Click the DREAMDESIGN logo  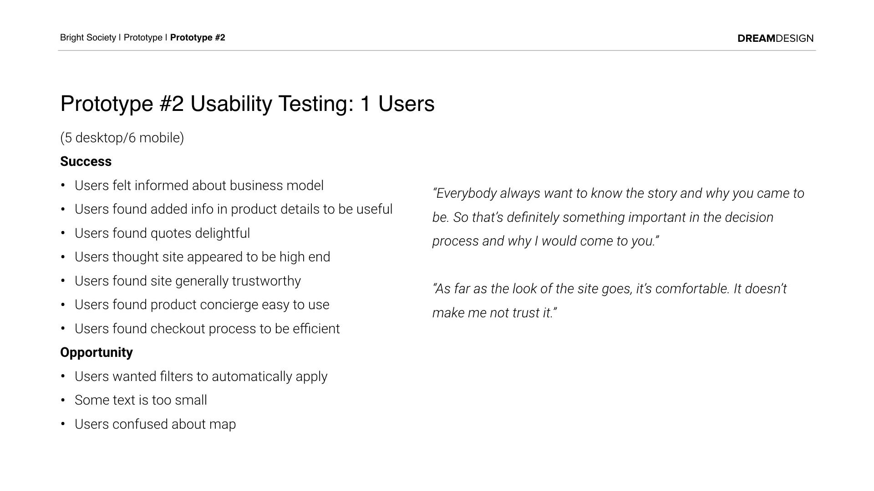click(775, 38)
